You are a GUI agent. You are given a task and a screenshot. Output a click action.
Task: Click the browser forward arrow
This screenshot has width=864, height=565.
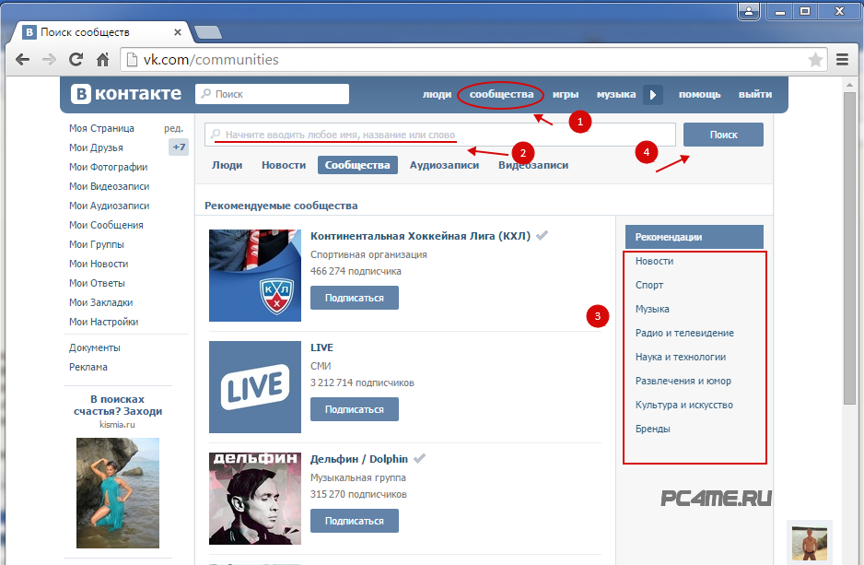[x=50, y=60]
